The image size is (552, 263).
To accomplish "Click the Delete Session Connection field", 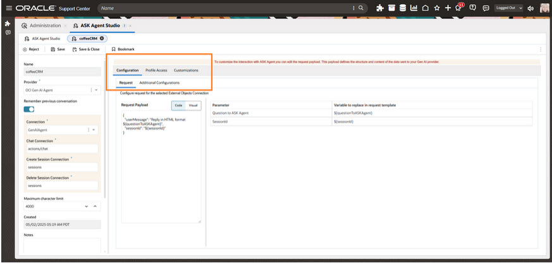I will point(62,185).
